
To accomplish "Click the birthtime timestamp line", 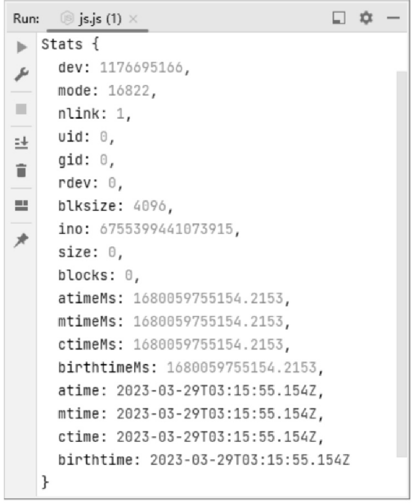I will tap(204, 460).
